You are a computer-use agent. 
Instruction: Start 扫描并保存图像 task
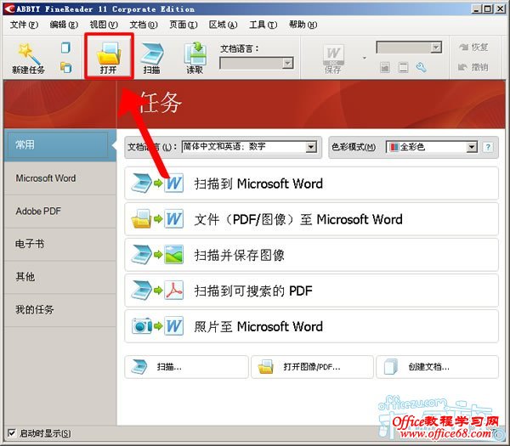tap(311, 255)
